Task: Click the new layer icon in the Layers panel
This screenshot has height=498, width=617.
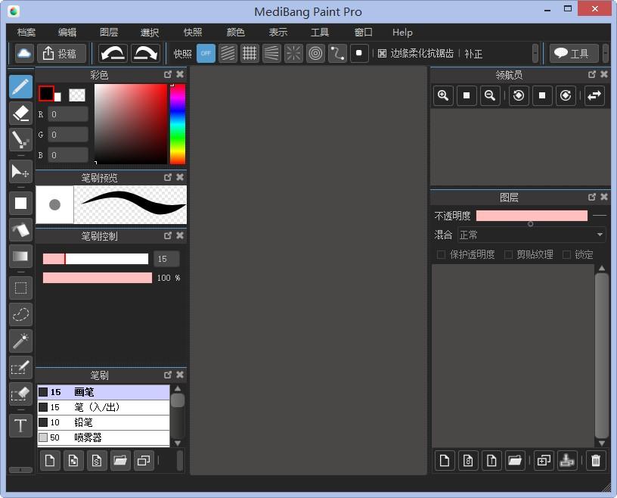Action: coord(444,460)
